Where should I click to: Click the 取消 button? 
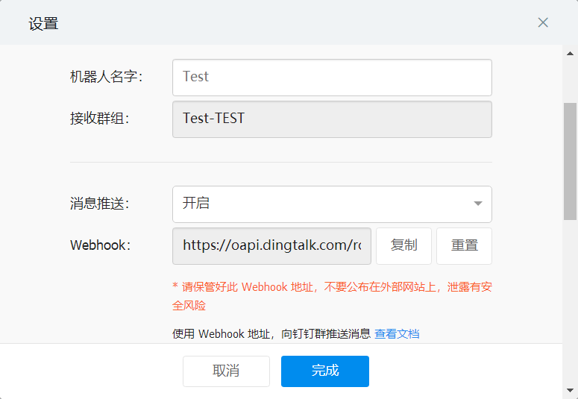[x=226, y=371]
